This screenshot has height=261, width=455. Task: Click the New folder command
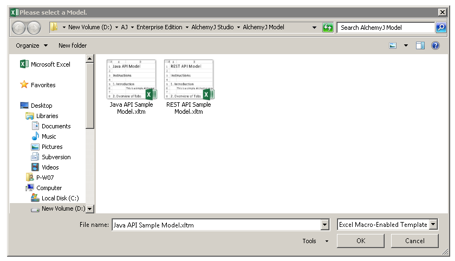point(73,45)
